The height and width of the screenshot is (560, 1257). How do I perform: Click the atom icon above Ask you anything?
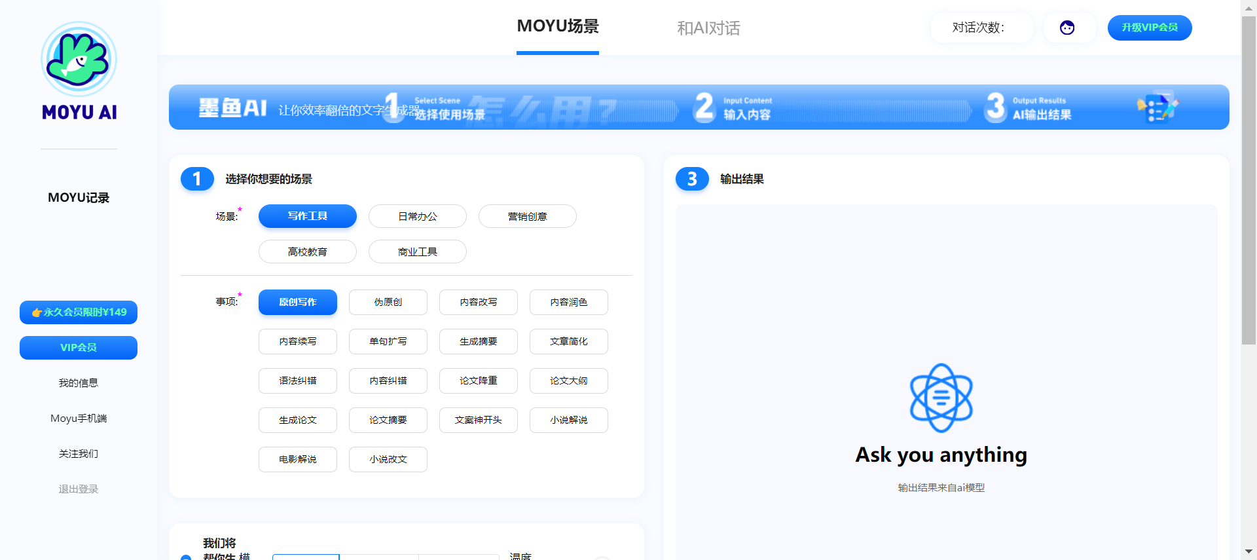(x=941, y=398)
